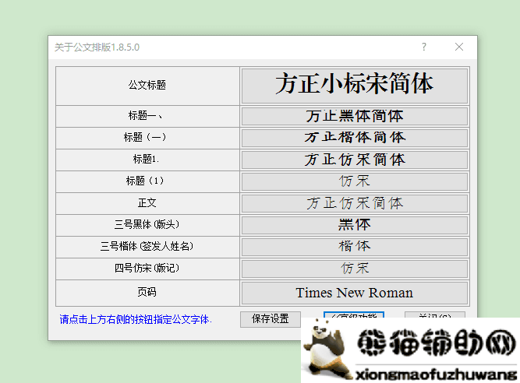Click the 三号楷体 (签发人姓名) label
520x383 pixels.
tap(147, 247)
